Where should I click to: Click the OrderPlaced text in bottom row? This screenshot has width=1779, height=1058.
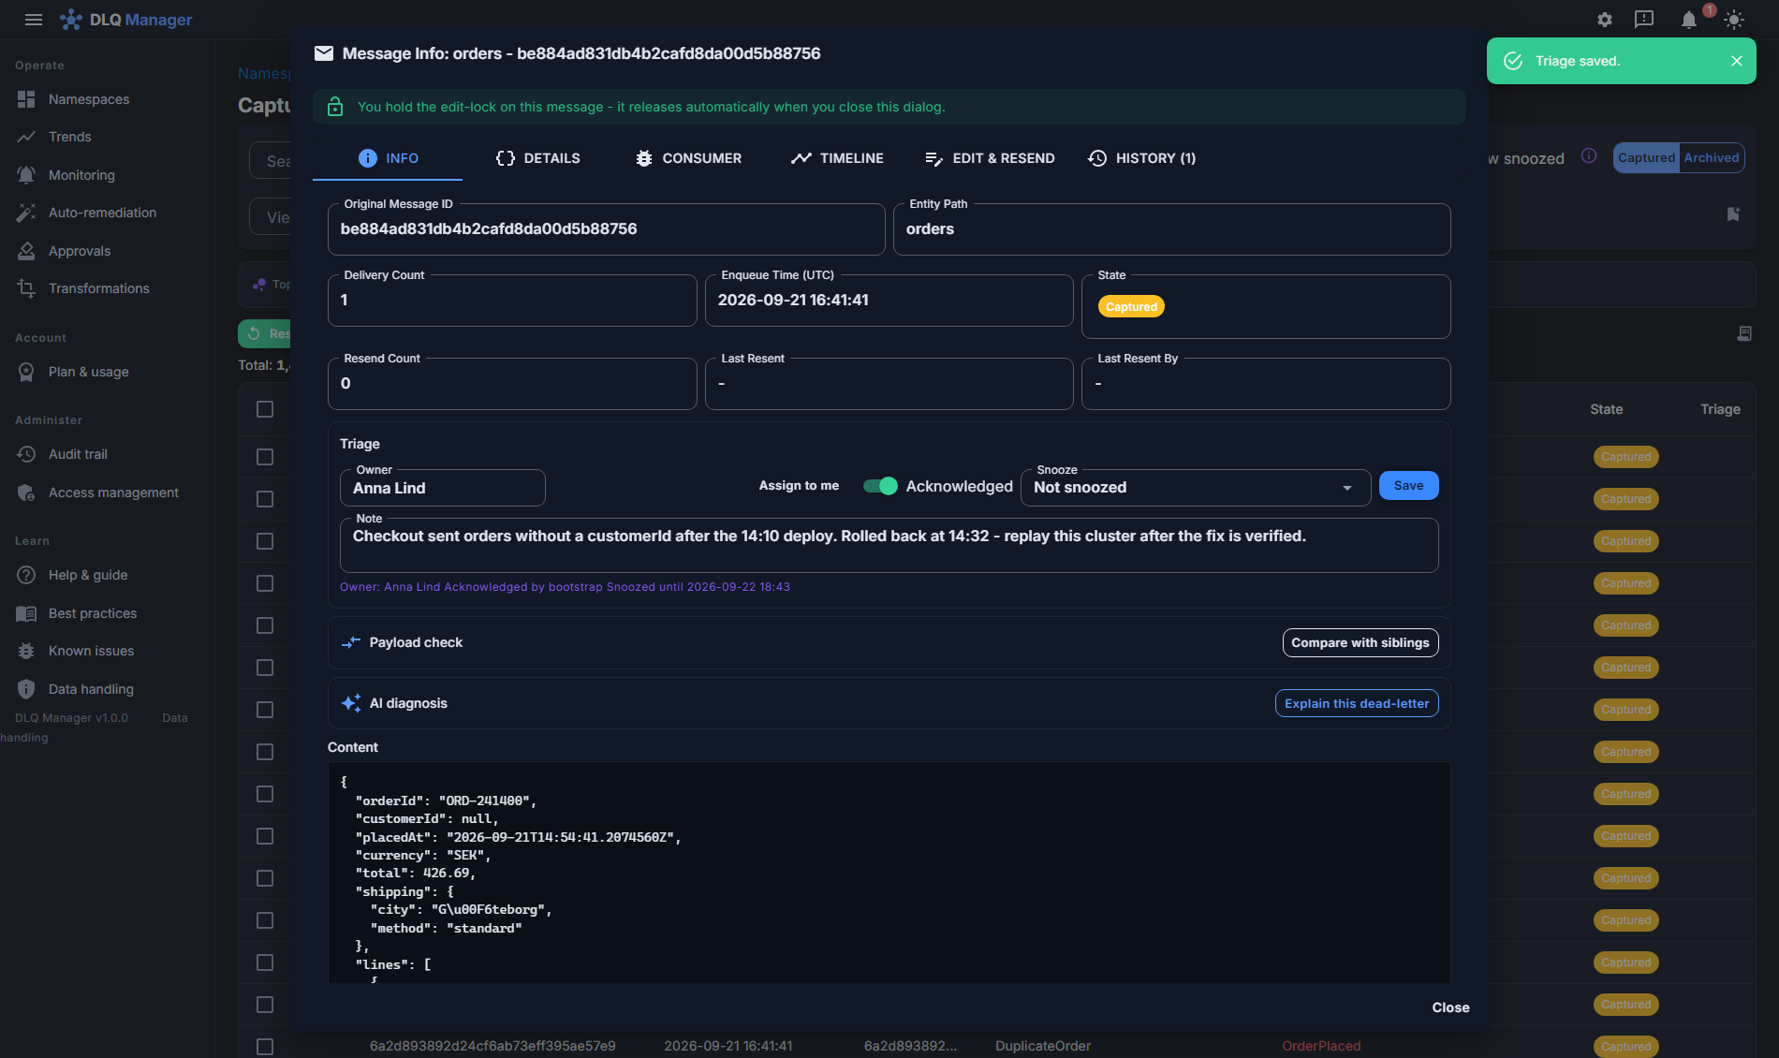click(1321, 1046)
